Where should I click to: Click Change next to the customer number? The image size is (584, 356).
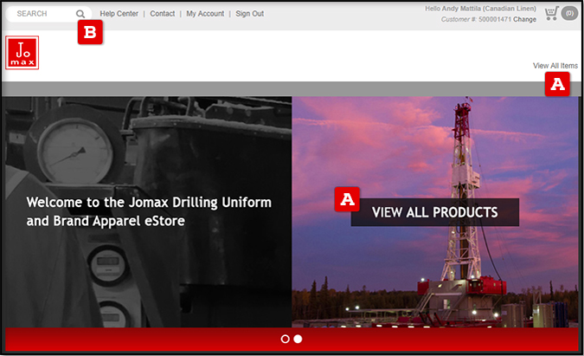click(x=524, y=19)
